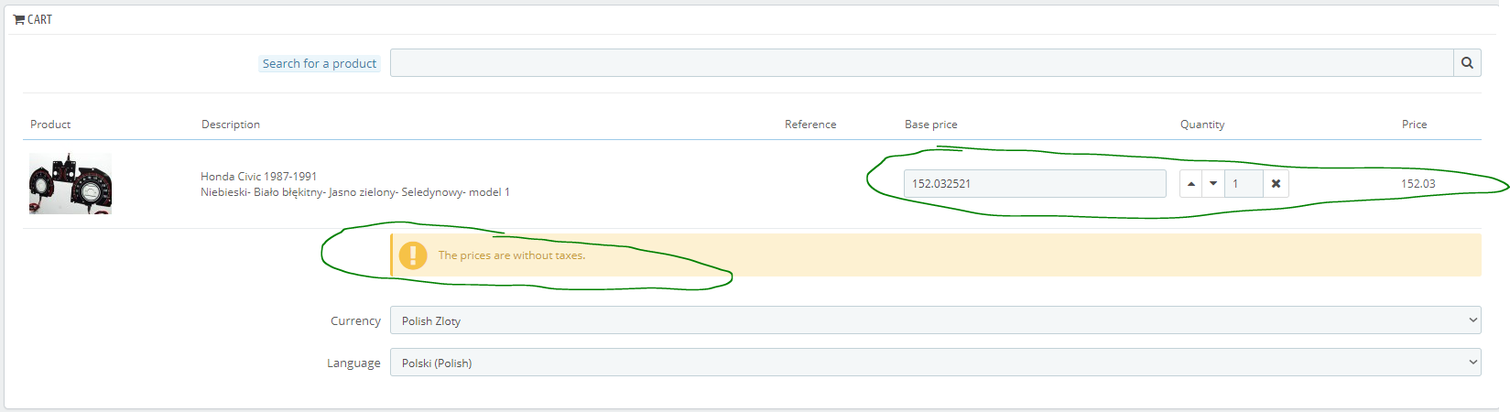Click the Product column header
The image size is (1510, 412).
(x=50, y=125)
